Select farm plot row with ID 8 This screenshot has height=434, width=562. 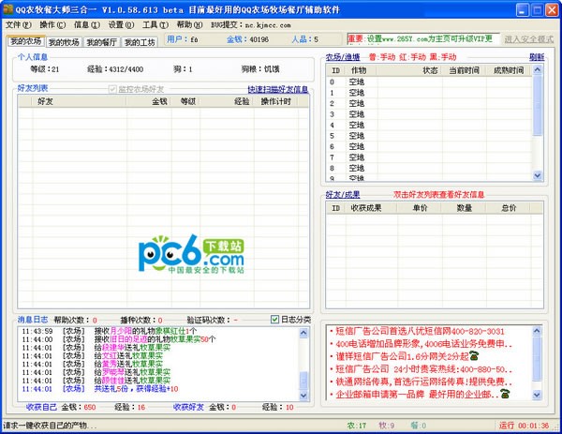point(429,168)
